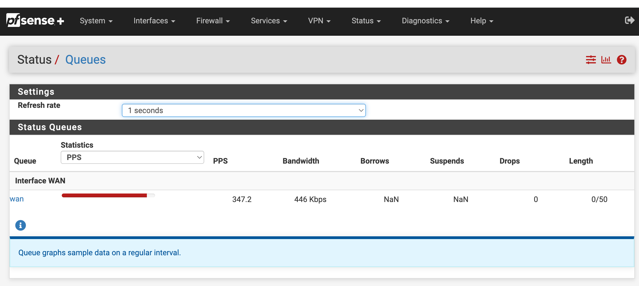Open the Interfaces menu
This screenshot has height=286, width=639.
tap(154, 21)
